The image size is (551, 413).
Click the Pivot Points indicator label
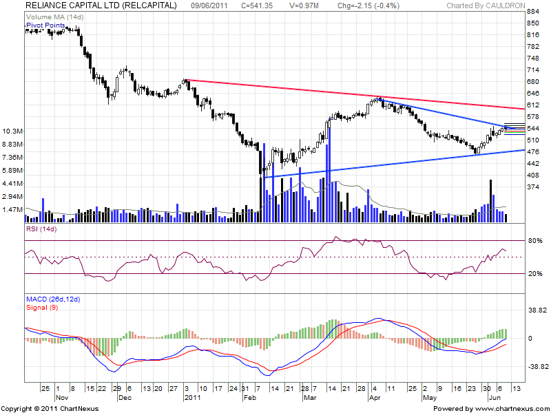[x=45, y=25]
